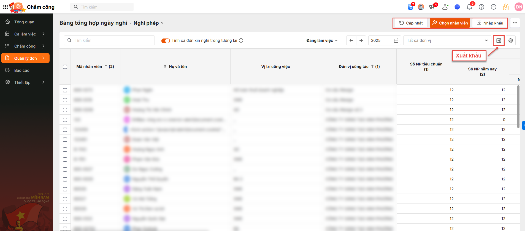The width and height of the screenshot is (525, 231).
Task: Check the select-all checkbox in table header
Action: 65,67
